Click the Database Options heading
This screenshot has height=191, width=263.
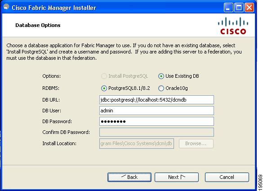click(38, 25)
